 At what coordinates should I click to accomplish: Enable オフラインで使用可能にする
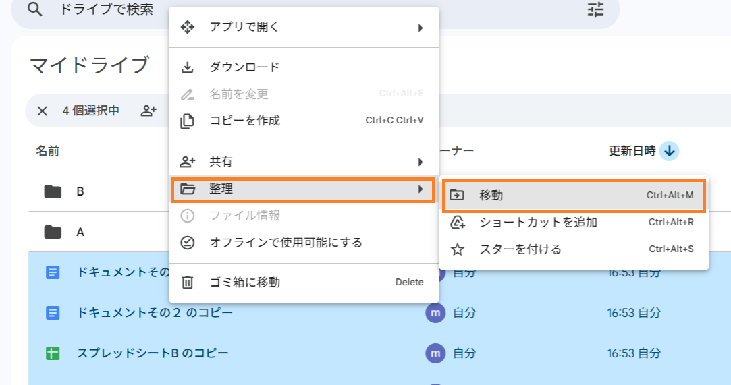tap(286, 242)
